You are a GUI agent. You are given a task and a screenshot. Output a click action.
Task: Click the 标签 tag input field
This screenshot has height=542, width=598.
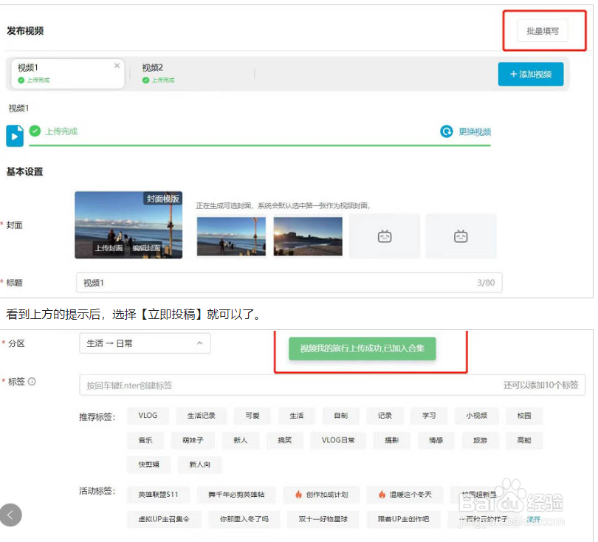(x=331, y=385)
